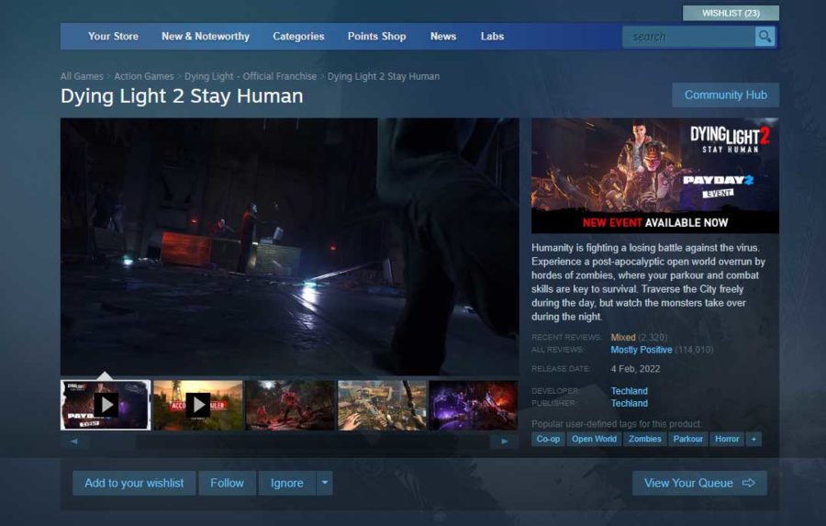Click the main video player area
This screenshot has height=526, width=826.
pos(290,247)
